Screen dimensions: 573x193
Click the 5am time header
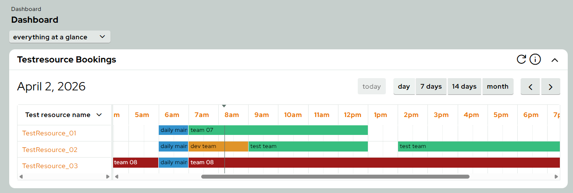pyautogui.click(x=142, y=115)
